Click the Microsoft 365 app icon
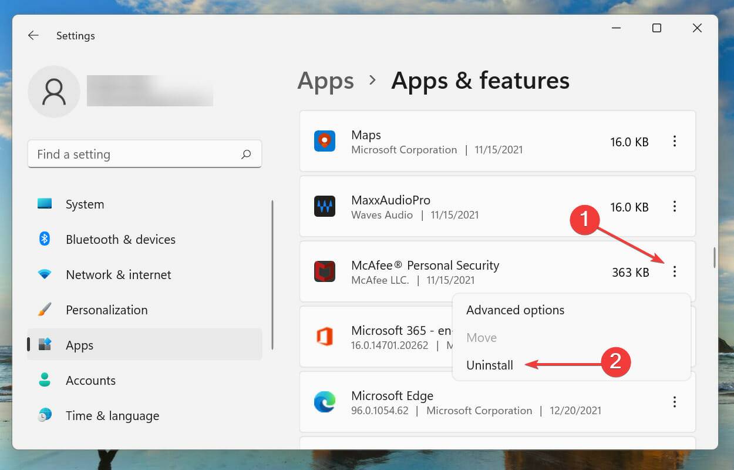This screenshot has width=734, height=470. (x=325, y=337)
